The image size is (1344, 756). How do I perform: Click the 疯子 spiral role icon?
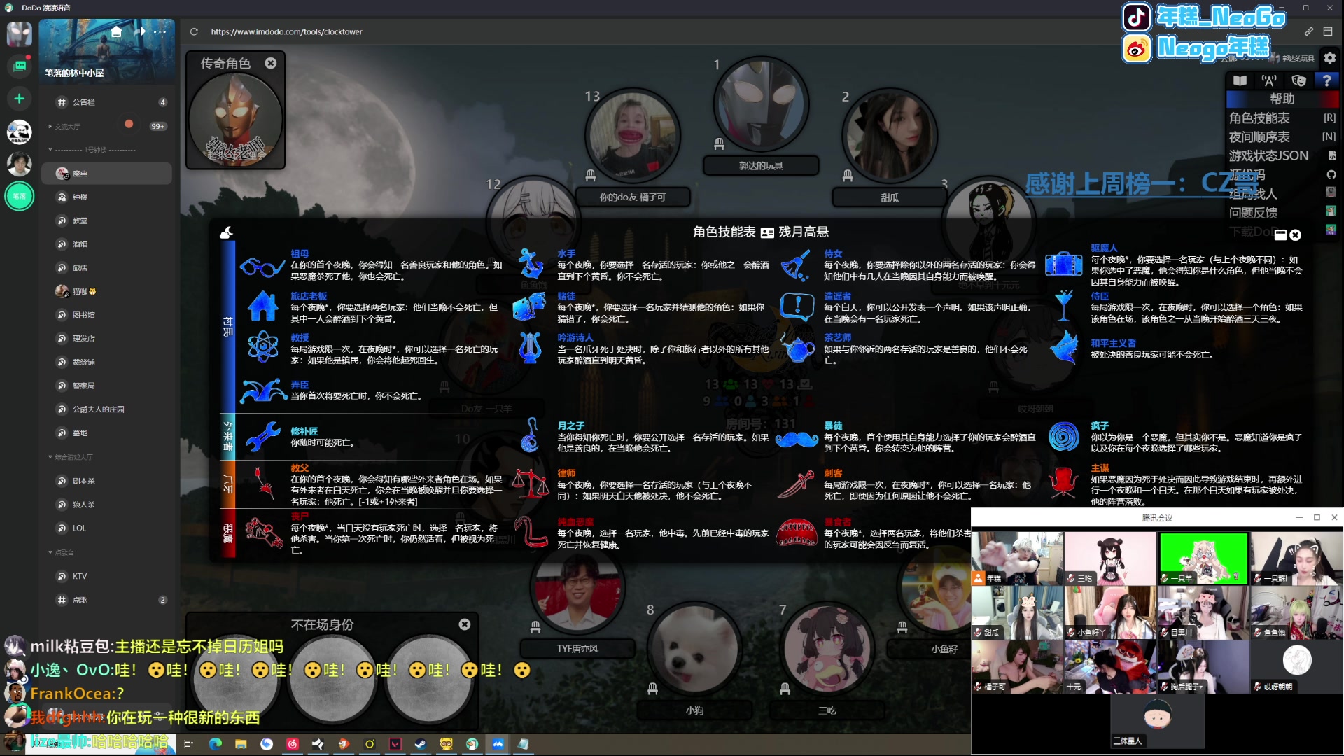click(1064, 437)
